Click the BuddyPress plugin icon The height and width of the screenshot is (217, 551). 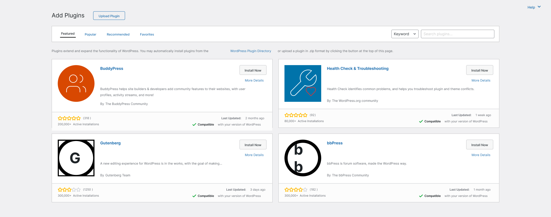point(76,83)
